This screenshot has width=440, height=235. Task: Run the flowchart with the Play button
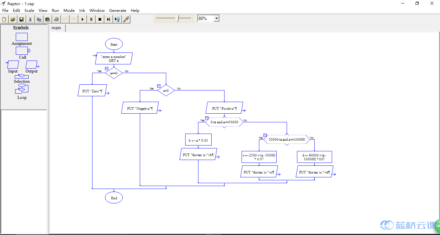[82, 19]
